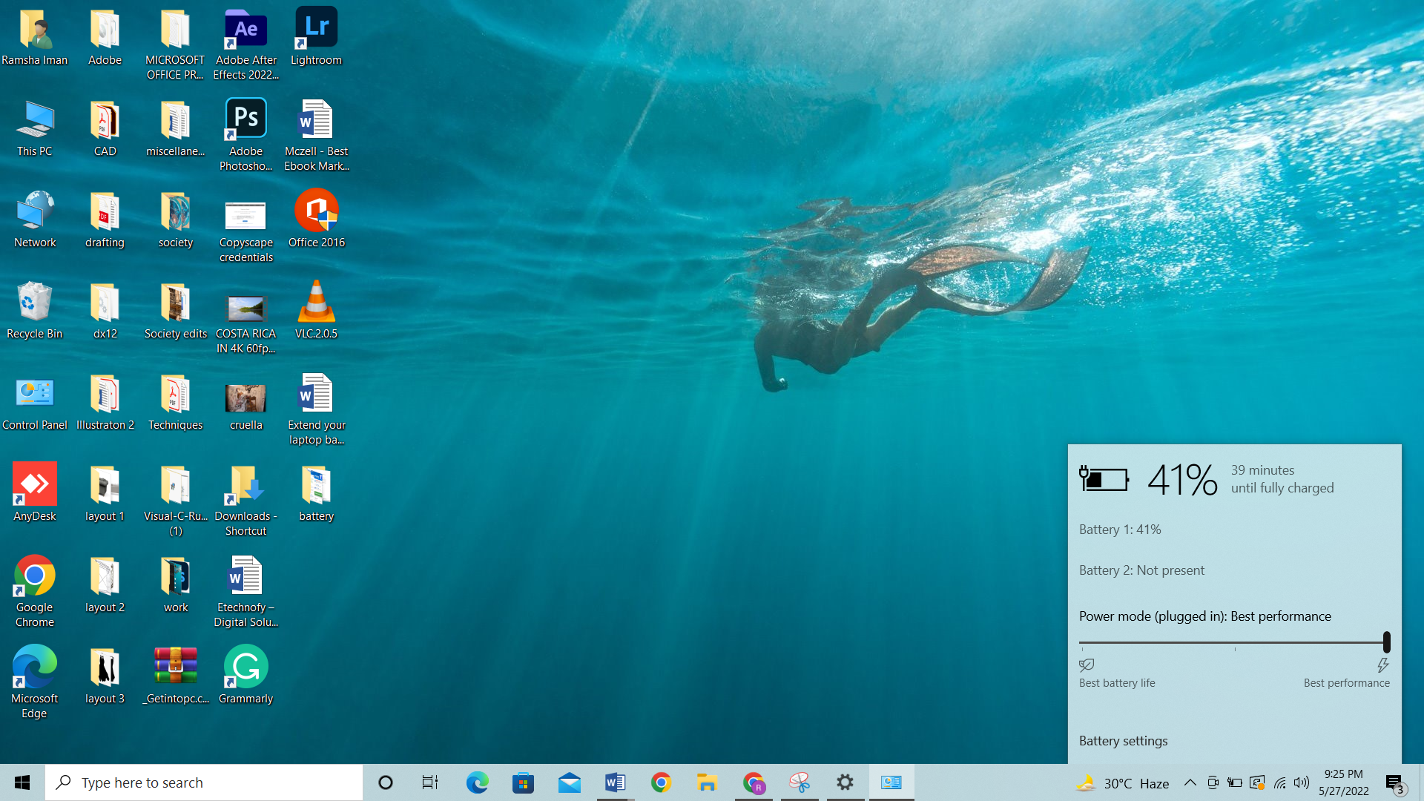1424x801 pixels.
Task: Click the volume speaker tray icon
Action: coord(1302,782)
